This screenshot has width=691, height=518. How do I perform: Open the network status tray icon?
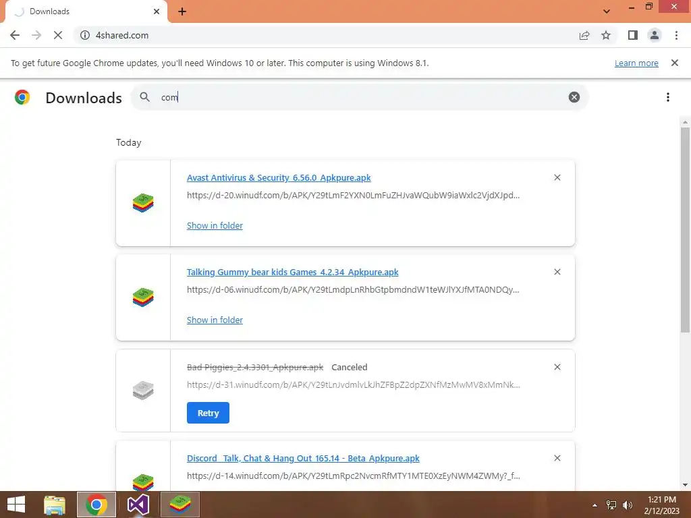[x=611, y=505]
